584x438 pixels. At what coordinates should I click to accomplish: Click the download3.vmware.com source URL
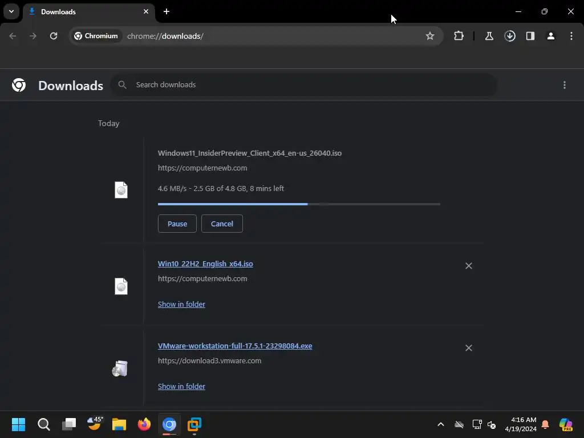[209, 360]
